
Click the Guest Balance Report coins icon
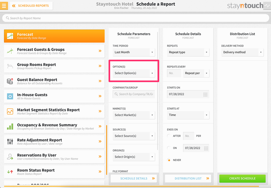[10, 81]
